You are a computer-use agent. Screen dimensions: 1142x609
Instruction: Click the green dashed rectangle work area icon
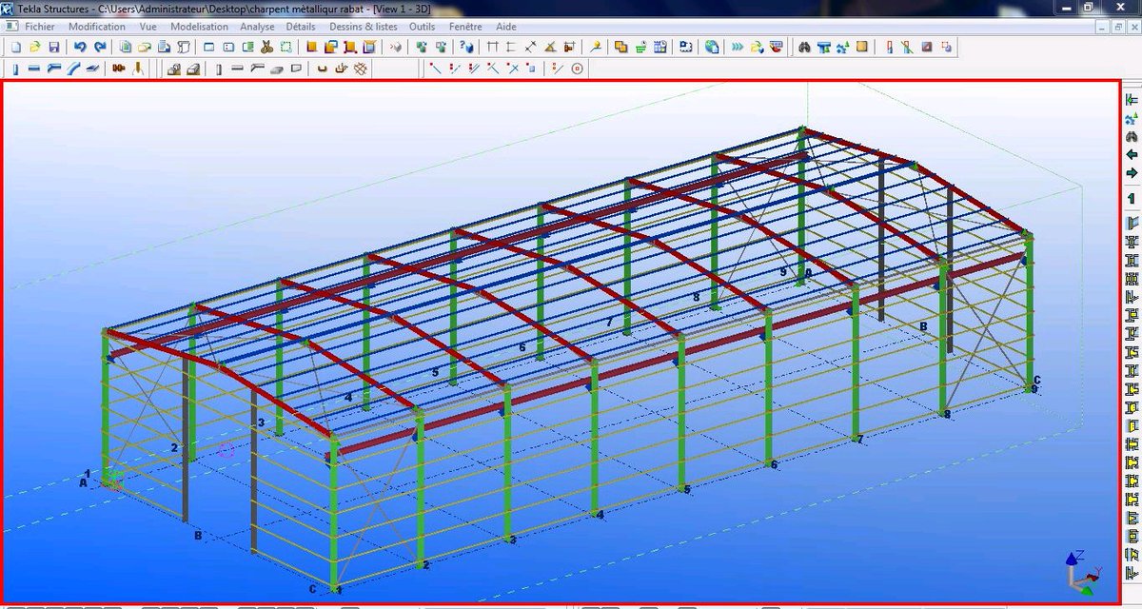pyautogui.click(x=286, y=47)
